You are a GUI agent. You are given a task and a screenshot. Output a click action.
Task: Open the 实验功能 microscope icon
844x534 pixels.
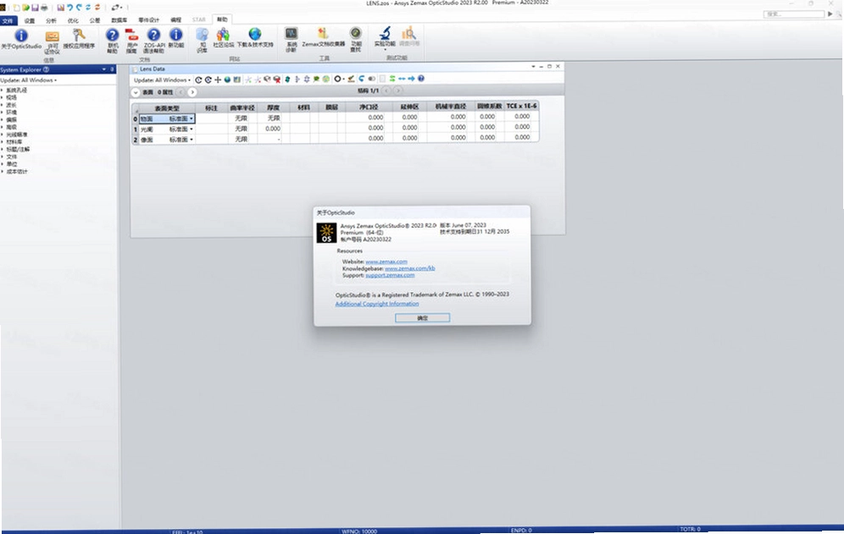pyautogui.click(x=385, y=33)
